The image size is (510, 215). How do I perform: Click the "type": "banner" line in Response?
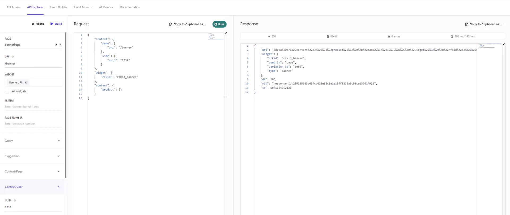pos(280,71)
